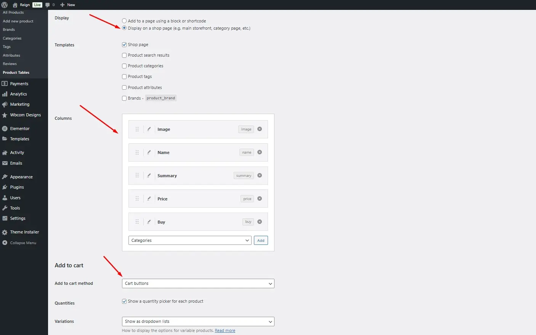The image size is (536, 335).
Task: Select Product Tables in the sidebar menu
Action: coord(16,72)
